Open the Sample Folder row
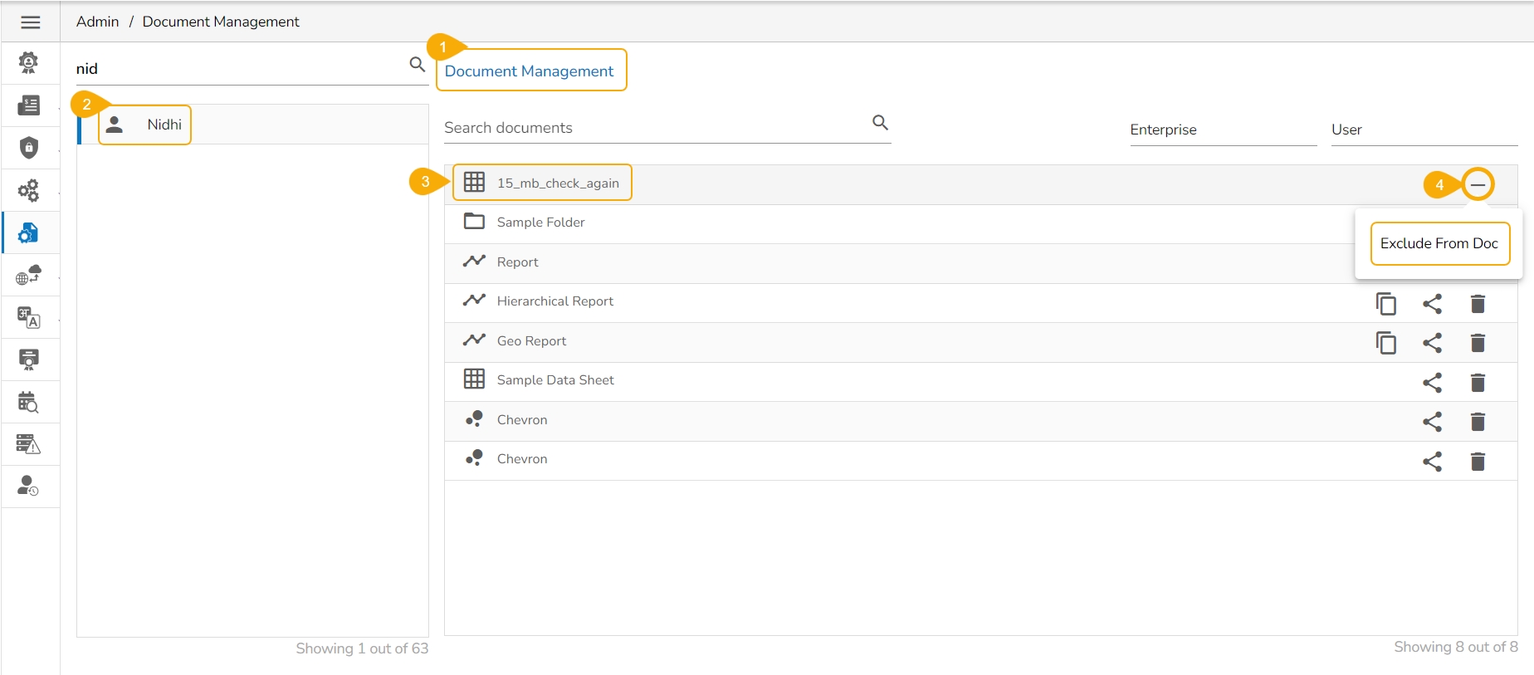The image size is (1534, 675). tap(540, 223)
